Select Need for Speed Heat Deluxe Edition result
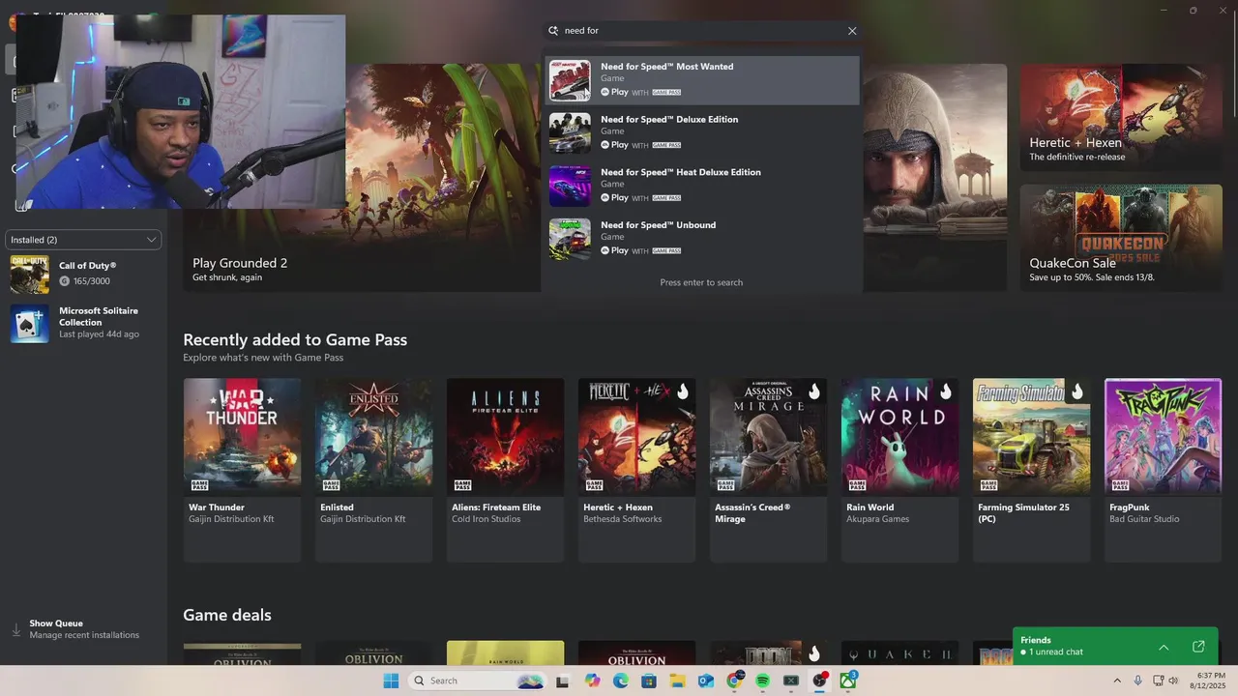The height and width of the screenshot is (696, 1238). click(x=701, y=186)
